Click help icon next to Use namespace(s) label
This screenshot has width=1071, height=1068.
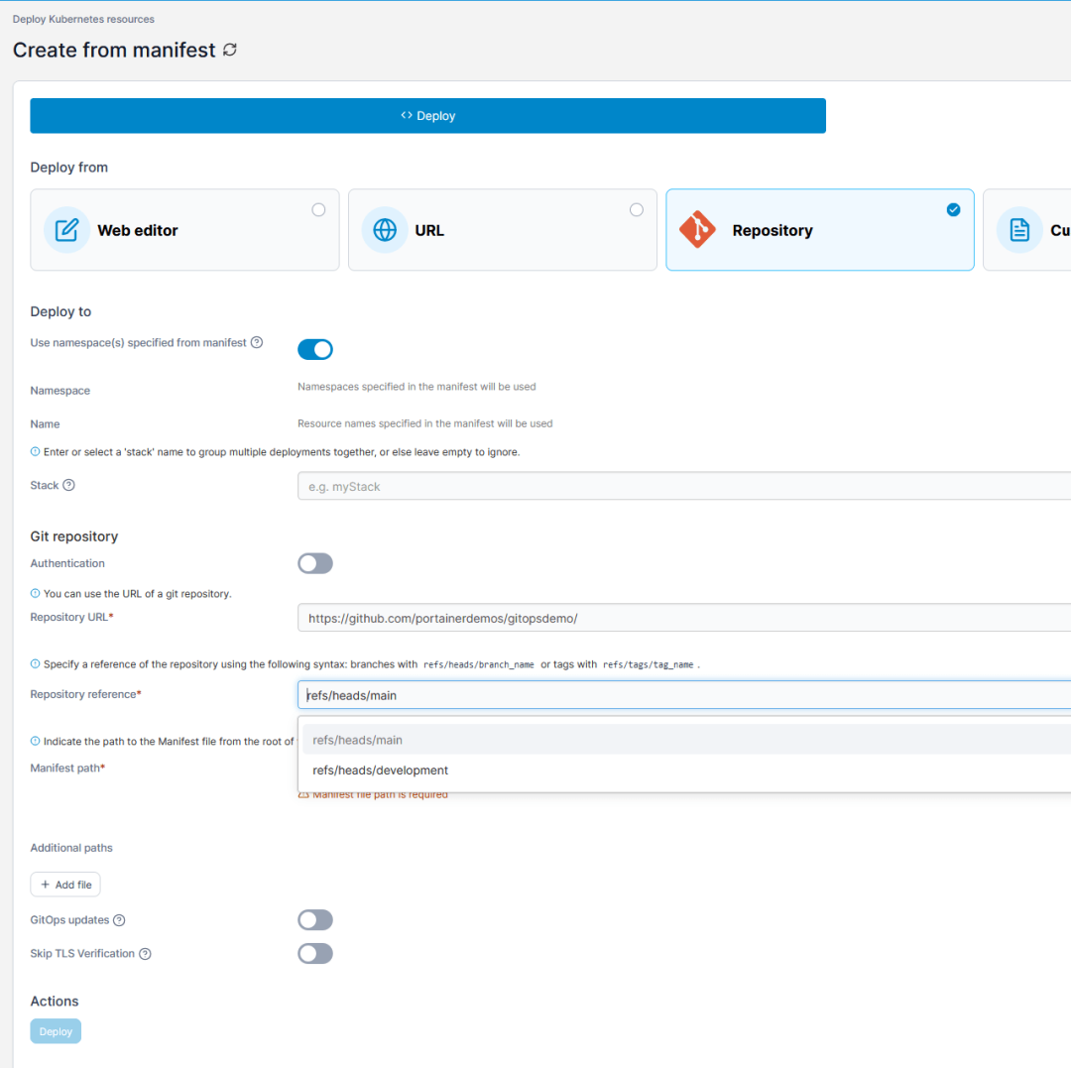[x=257, y=342]
